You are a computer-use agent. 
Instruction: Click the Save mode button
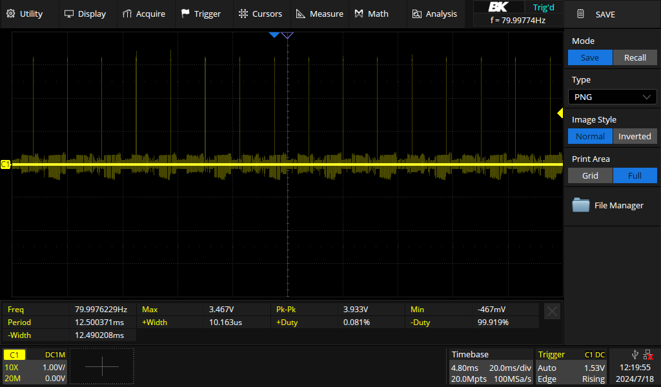[x=590, y=57]
